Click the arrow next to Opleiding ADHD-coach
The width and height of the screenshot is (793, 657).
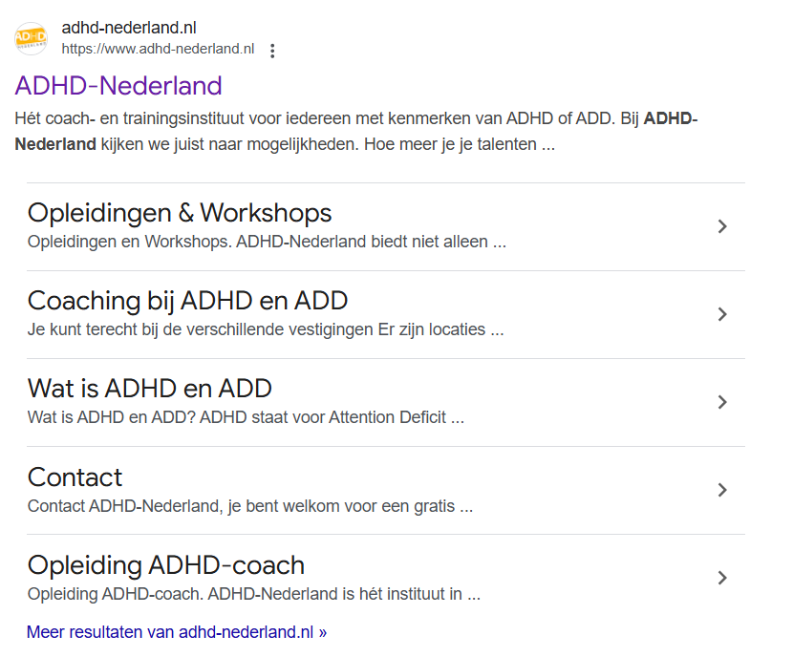(722, 578)
